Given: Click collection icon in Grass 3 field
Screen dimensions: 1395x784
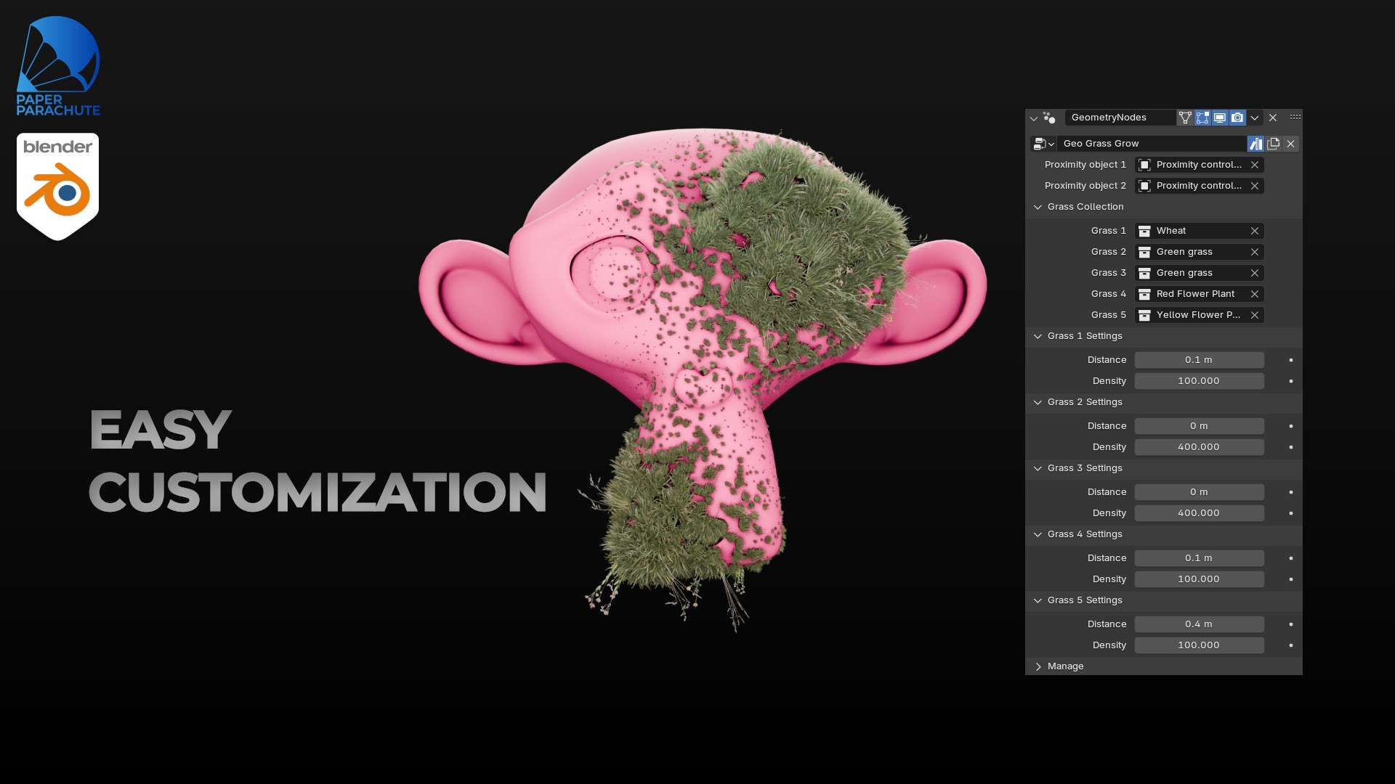Looking at the screenshot, I should (x=1144, y=273).
